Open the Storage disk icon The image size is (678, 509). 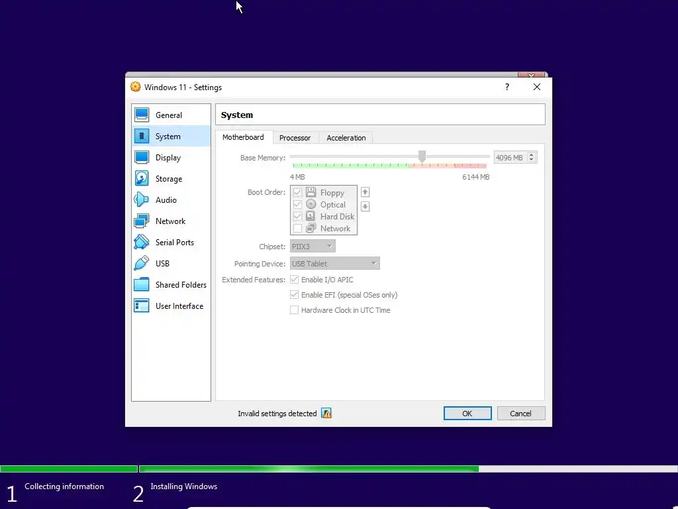click(142, 178)
